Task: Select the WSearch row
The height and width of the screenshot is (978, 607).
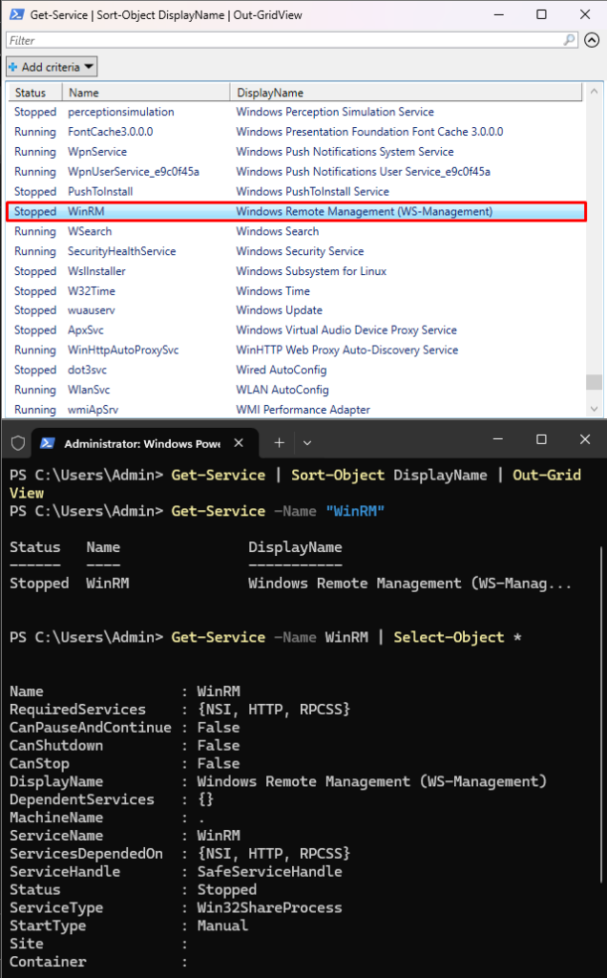Action: coord(296,231)
